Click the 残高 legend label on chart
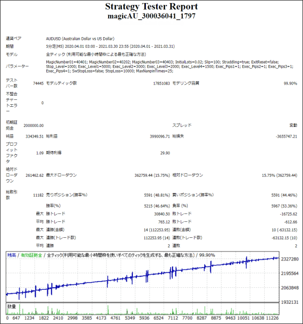 [x=11, y=256]
